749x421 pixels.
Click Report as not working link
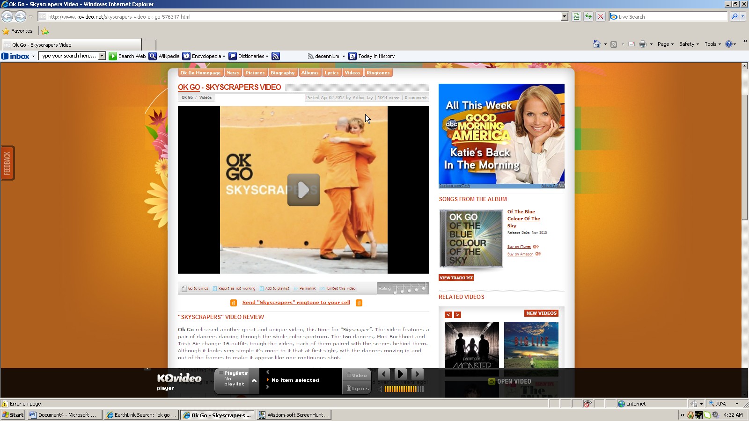[x=234, y=289]
